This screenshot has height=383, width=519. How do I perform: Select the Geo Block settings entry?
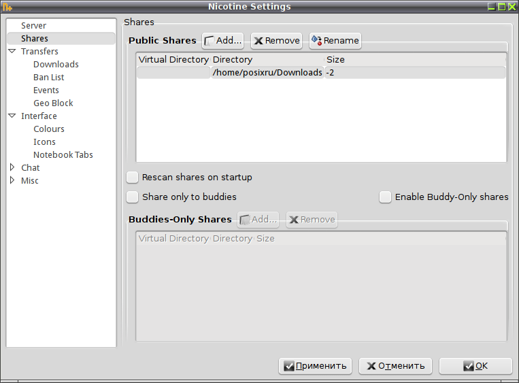point(53,103)
